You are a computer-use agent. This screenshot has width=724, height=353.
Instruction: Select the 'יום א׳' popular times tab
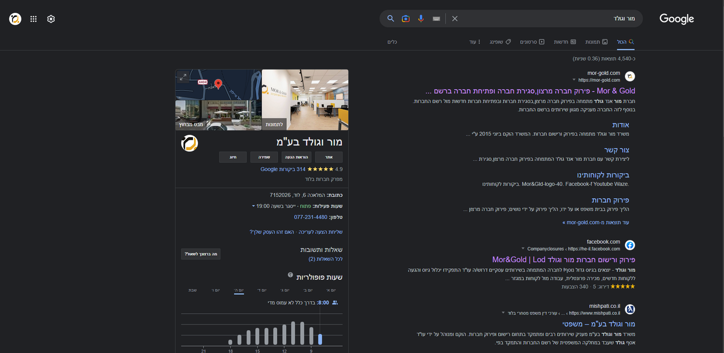[331, 290]
